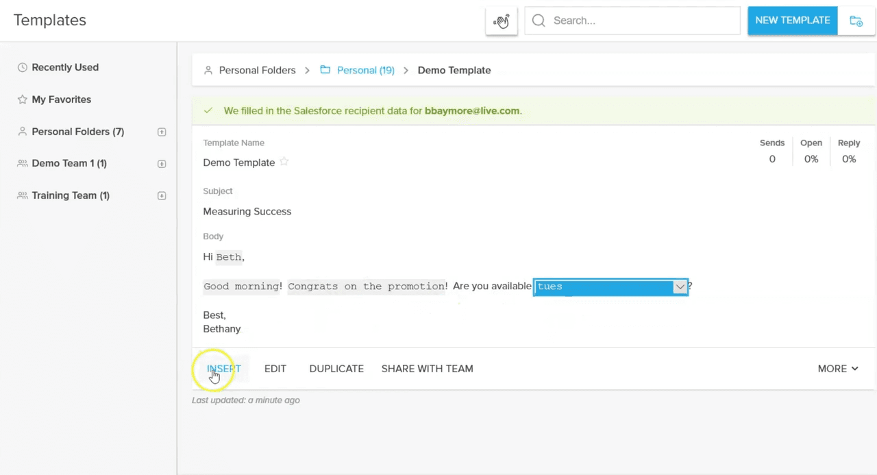This screenshot has height=475, width=877.
Task: Open the new folder icon beside NEW TEMPLATE
Action: [x=856, y=21]
